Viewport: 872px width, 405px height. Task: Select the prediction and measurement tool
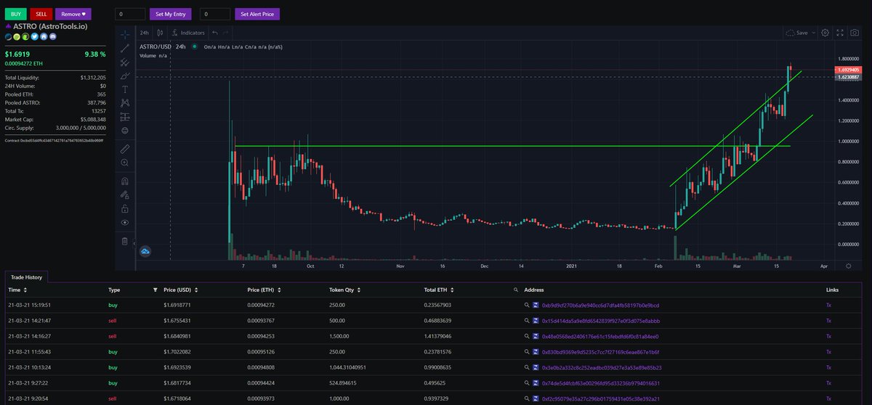pos(125,117)
